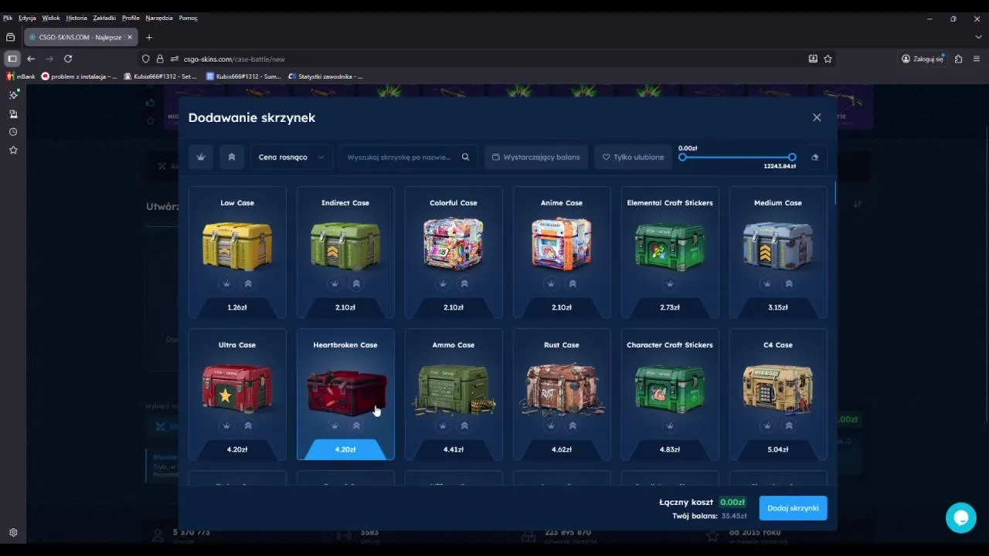Click crown icon on Indirect Case card
Viewport: 989px width, 556px height.
tap(335, 283)
